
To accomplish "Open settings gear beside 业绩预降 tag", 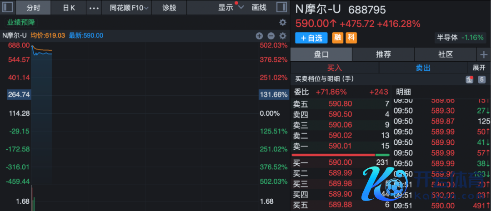I will click(282, 22).
